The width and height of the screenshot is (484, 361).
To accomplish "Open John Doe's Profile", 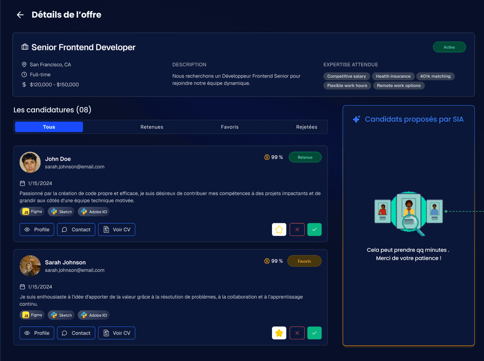I will click(x=37, y=230).
